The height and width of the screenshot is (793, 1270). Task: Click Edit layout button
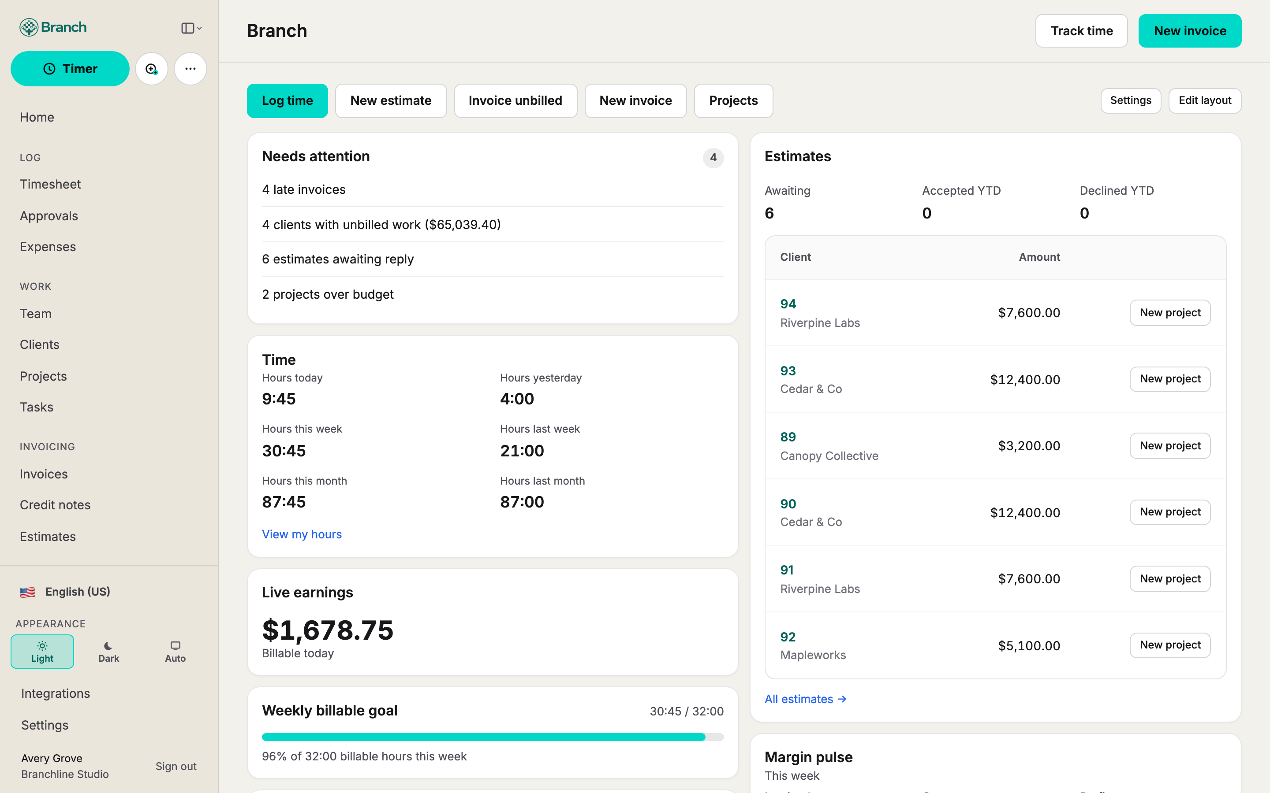(x=1205, y=101)
